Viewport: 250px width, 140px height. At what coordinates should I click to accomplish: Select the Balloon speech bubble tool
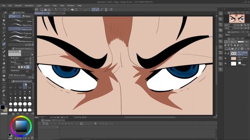4,99
